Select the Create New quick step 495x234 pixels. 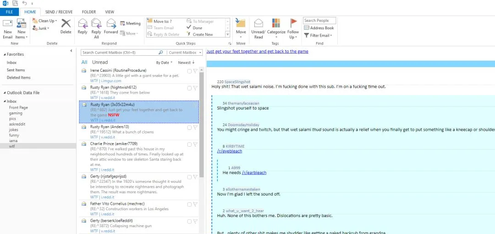[x=200, y=35]
